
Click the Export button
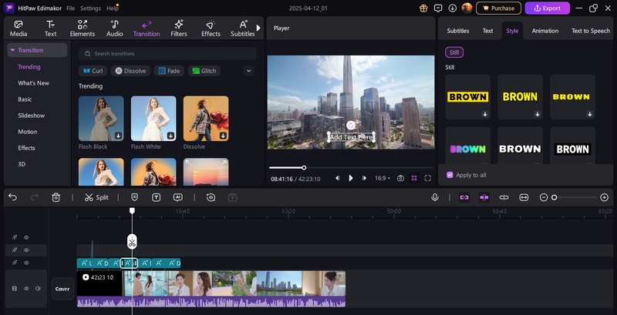[x=548, y=8]
